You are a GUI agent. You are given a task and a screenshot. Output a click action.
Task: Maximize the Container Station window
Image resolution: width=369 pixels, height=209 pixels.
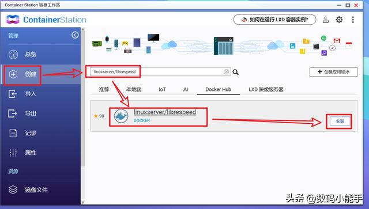click(x=348, y=5)
